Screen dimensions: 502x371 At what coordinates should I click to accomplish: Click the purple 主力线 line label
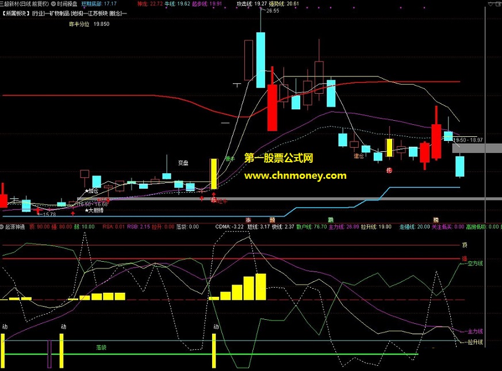tap(475, 331)
